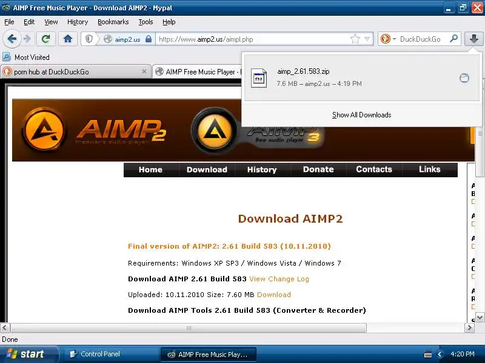Click the Forward navigation arrow
Viewport: 485px width, 363px height.
pyautogui.click(x=27, y=39)
